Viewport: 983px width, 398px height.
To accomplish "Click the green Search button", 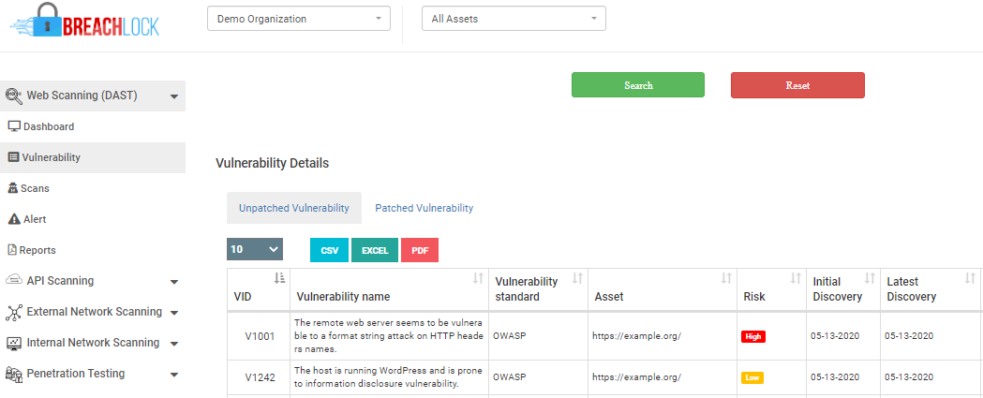I will tap(638, 85).
